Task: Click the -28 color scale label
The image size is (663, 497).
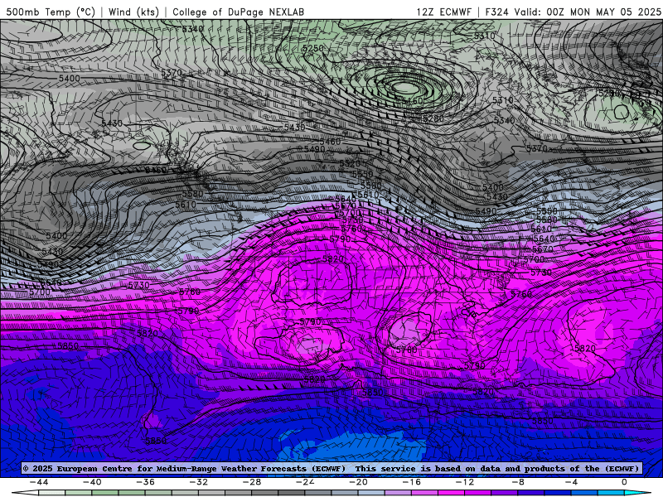Action: point(252,482)
